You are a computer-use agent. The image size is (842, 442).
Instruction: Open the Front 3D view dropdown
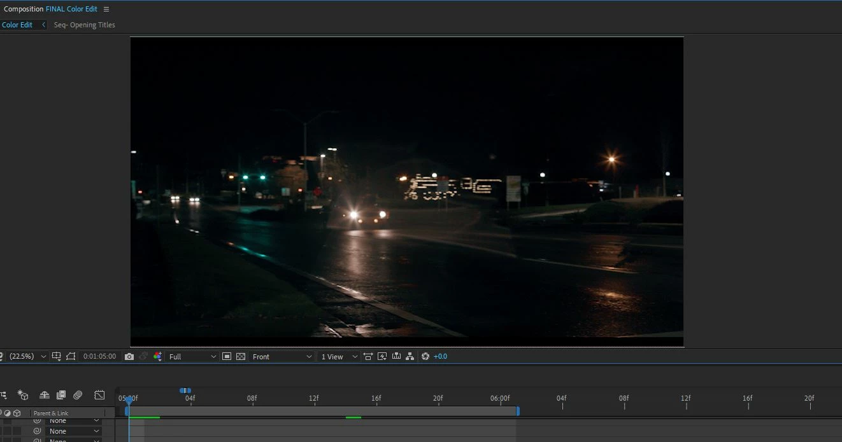click(282, 357)
